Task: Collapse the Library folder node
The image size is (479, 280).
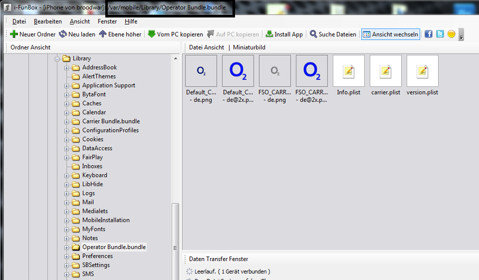Action: pyautogui.click(x=57, y=59)
